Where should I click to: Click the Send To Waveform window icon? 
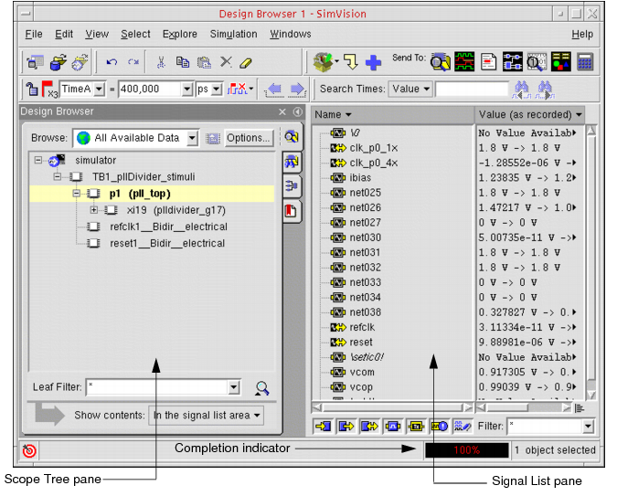464,62
